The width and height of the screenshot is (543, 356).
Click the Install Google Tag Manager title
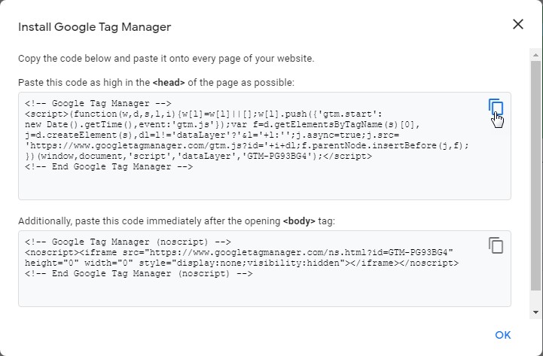(x=94, y=27)
